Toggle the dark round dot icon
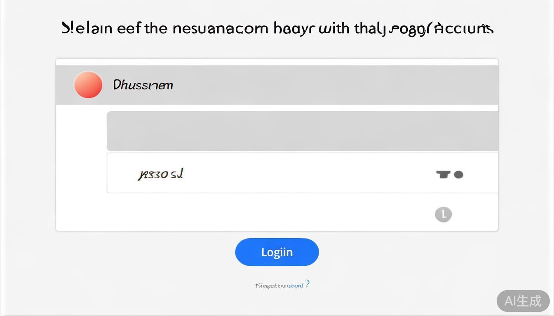 point(458,174)
